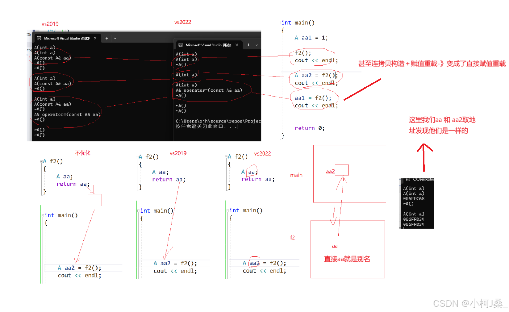This screenshot has width=509, height=312.
Task: Select the vs2019 Microsoft Visual Studio debug console tab
Action: pos(67,39)
